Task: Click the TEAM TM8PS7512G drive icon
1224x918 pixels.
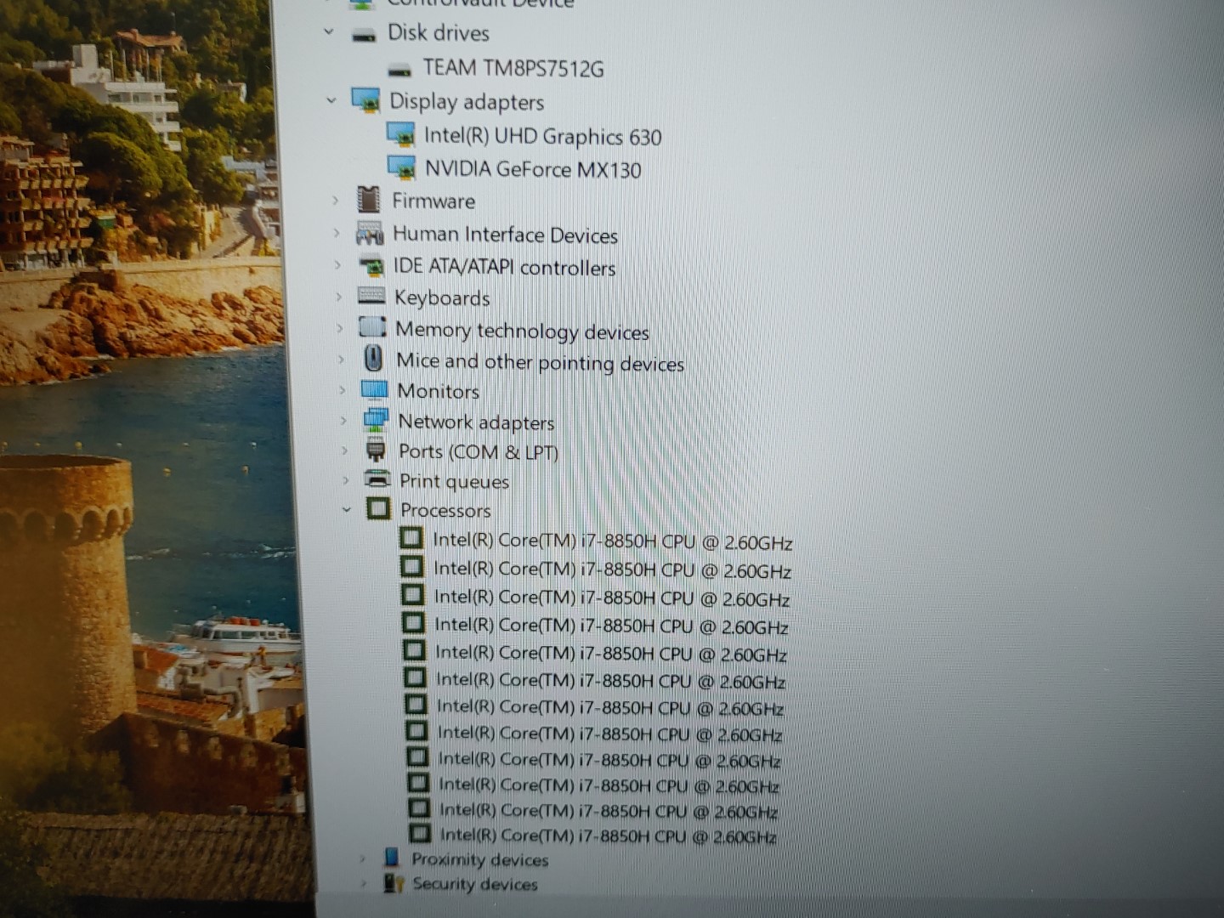Action: point(399,70)
